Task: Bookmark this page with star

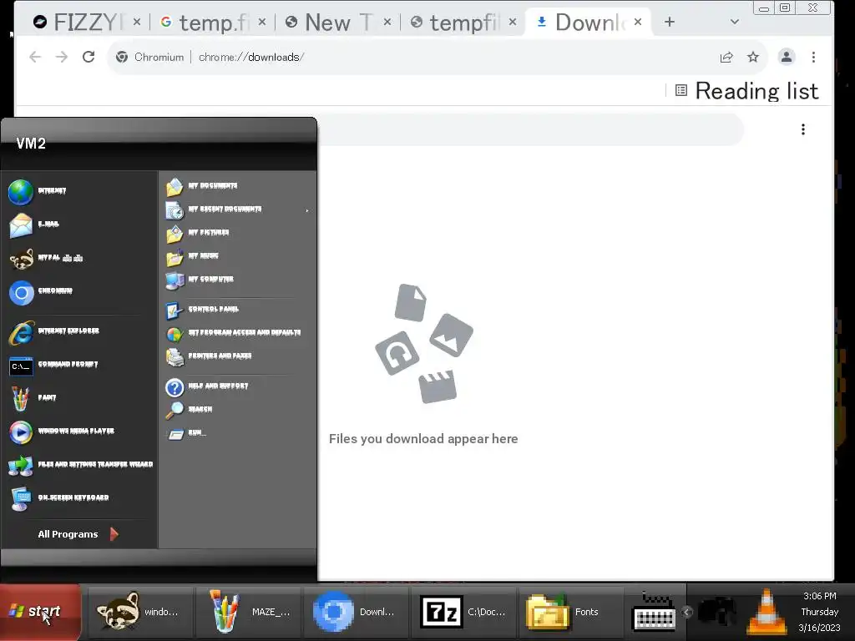Action: coord(753,58)
